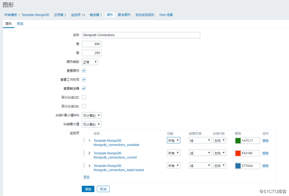Switch to the 预览 tab
Viewport: 289px width, 196px height.
20,24
